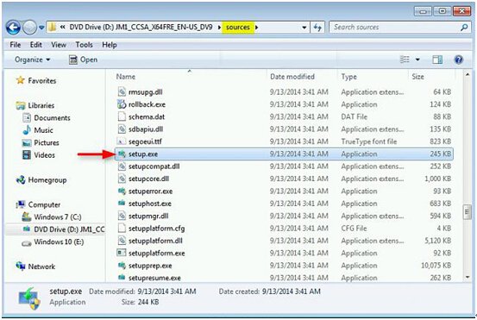The width and height of the screenshot is (477, 320).
Task: Click the change view icon
Action: pyautogui.click(x=405, y=60)
